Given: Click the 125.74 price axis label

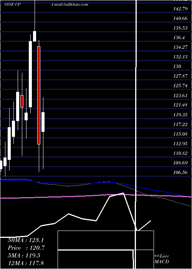Looking at the screenshot, I should (x=180, y=86).
